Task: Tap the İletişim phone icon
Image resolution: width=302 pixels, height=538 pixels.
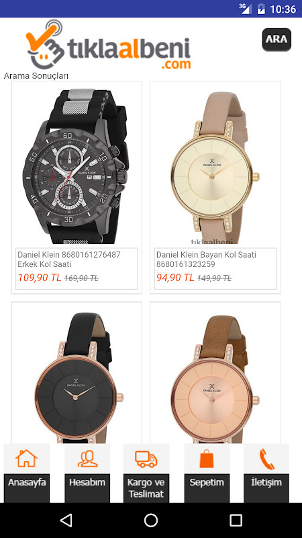Action: [x=266, y=459]
